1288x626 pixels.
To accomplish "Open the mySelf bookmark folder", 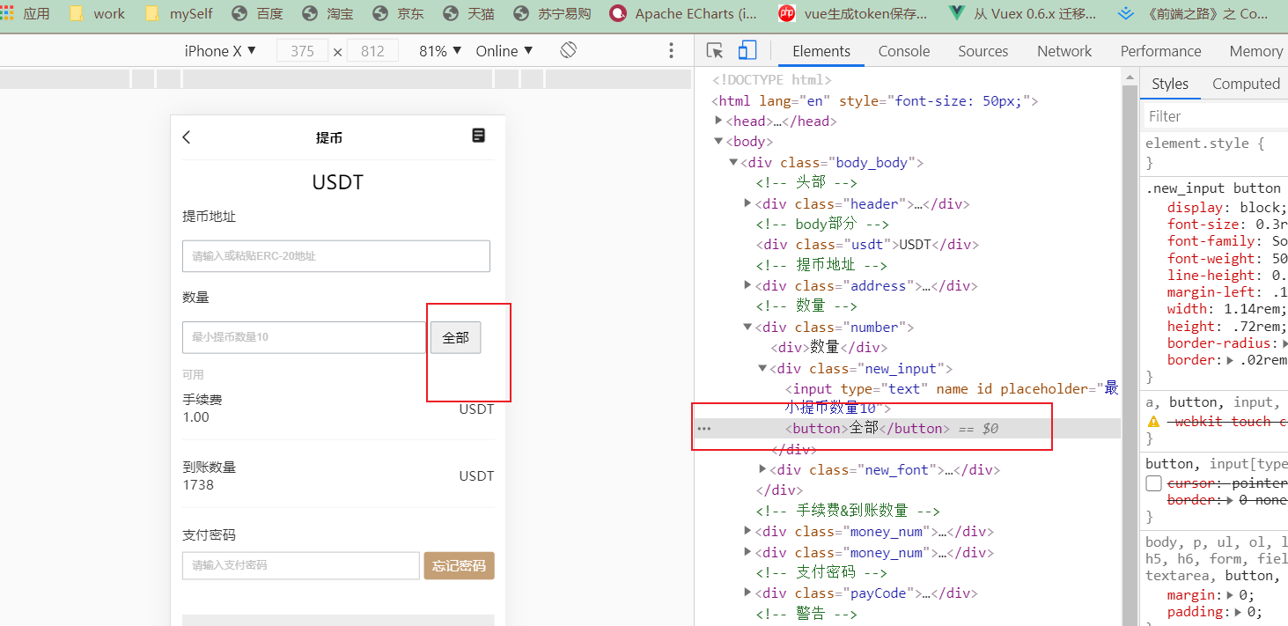I will coord(179,13).
